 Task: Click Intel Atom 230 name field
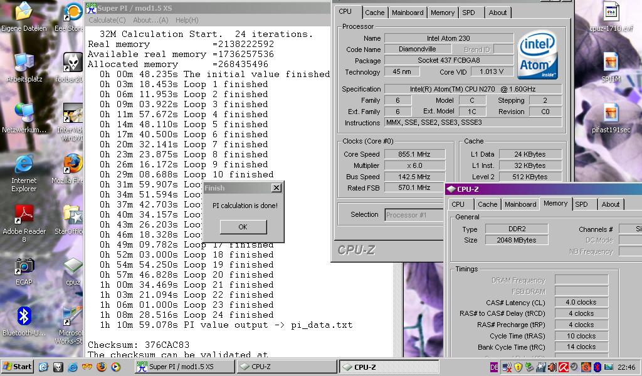coord(449,38)
